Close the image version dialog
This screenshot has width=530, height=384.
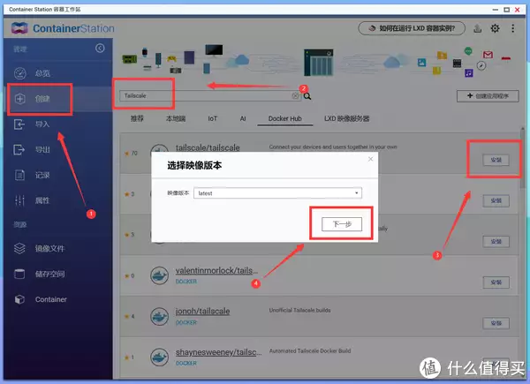pos(370,159)
